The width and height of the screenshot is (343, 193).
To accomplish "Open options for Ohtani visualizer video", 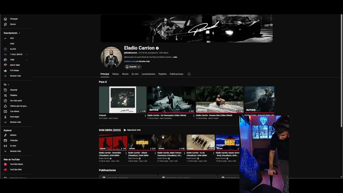I will pyautogui.click(x=155, y=153).
